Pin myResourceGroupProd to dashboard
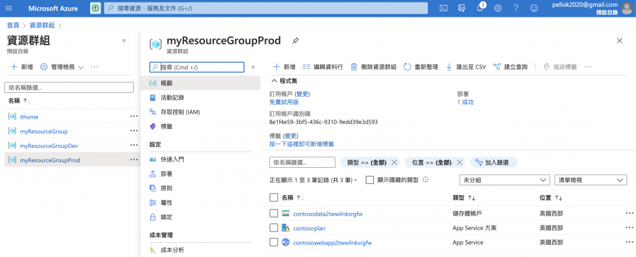Screen dimensions: 636x257 [295, 40]
